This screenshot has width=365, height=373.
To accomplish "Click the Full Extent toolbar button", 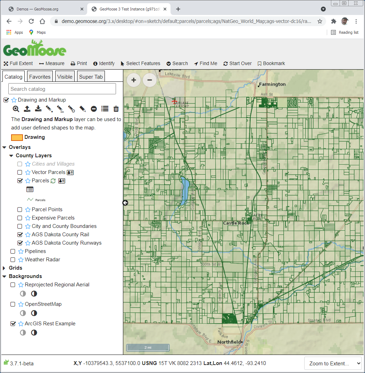I will 18,64.
